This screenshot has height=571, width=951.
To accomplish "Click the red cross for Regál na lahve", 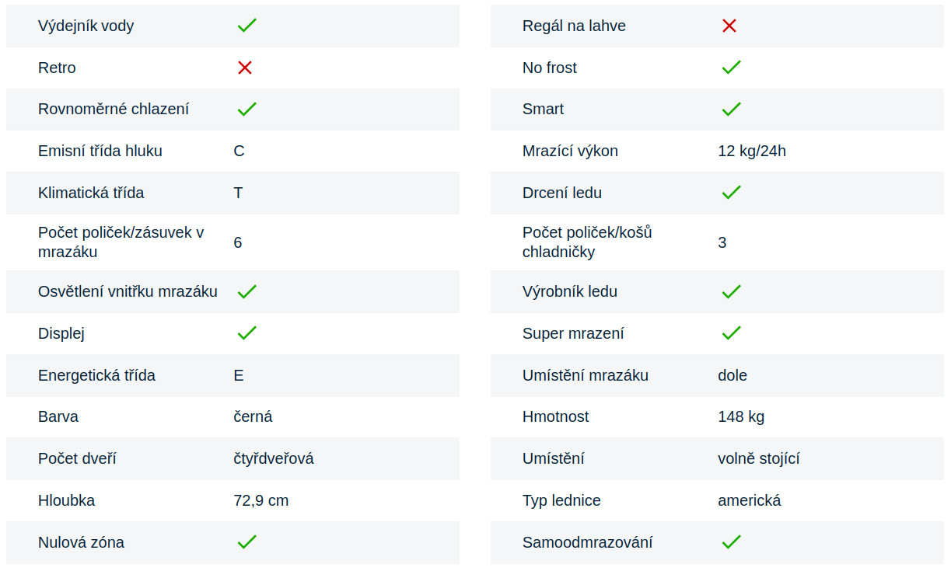I will (x=729, y=26).
